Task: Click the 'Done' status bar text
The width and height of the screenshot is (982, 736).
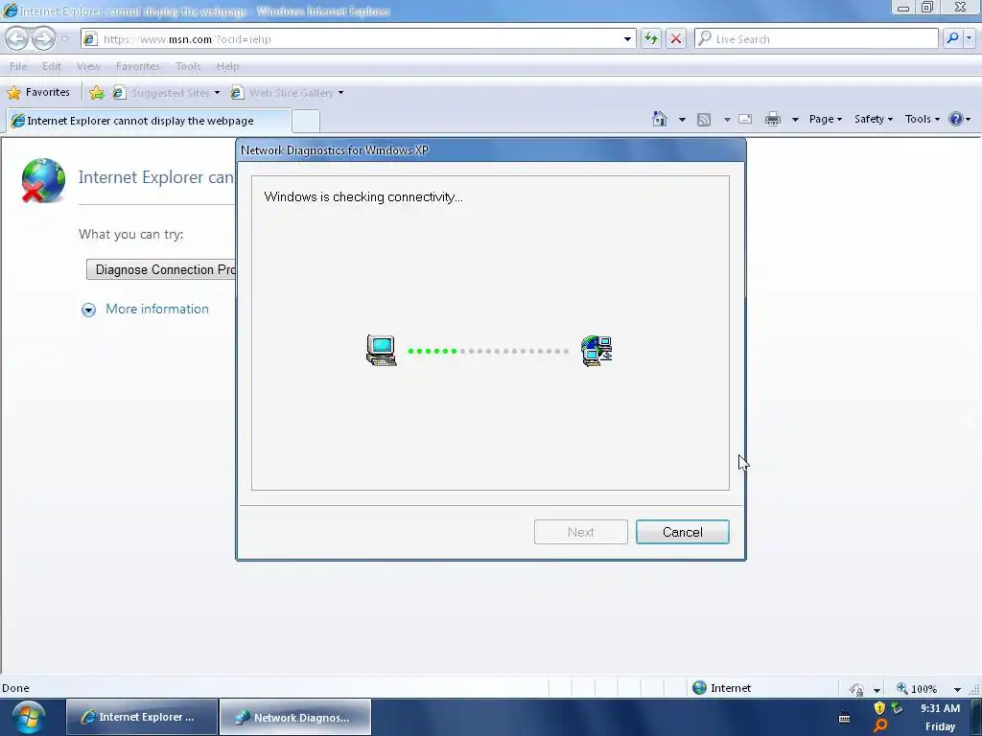Action: (15, 688)
